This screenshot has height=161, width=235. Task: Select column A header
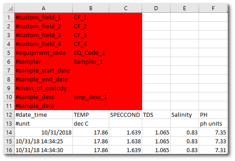pyautogui.click(x=44, y=8)
